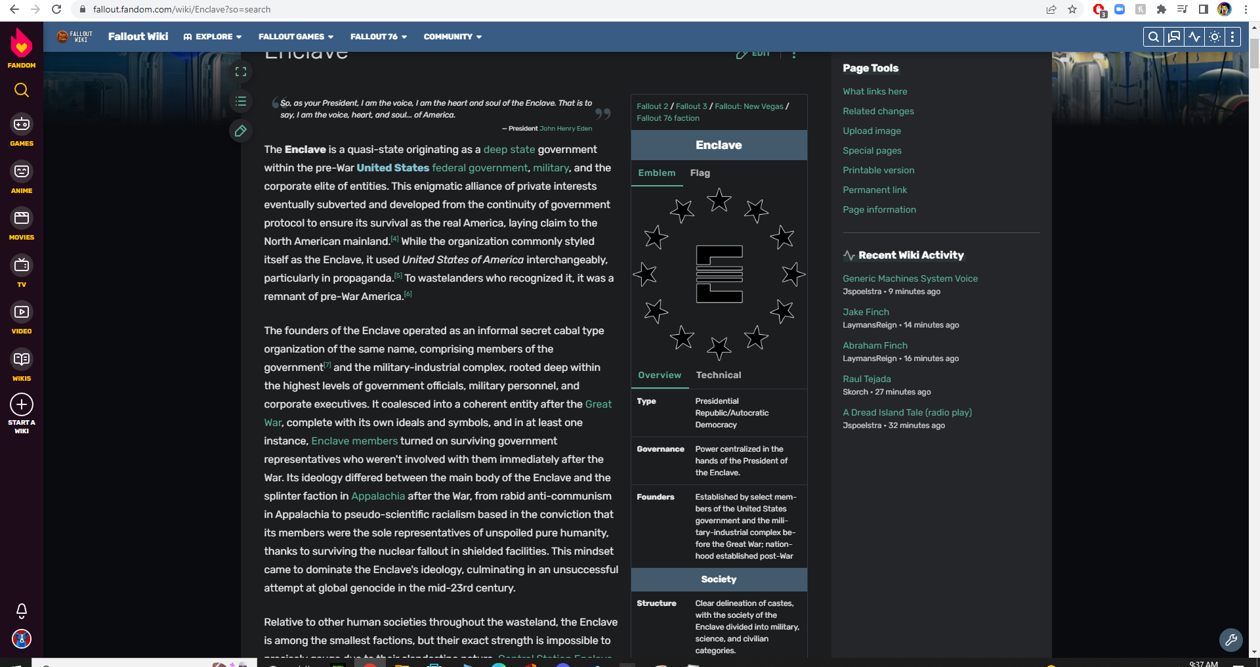Open the discussions icon in wiki header
1260x667 pixels.
click(x=1174, y=37)
